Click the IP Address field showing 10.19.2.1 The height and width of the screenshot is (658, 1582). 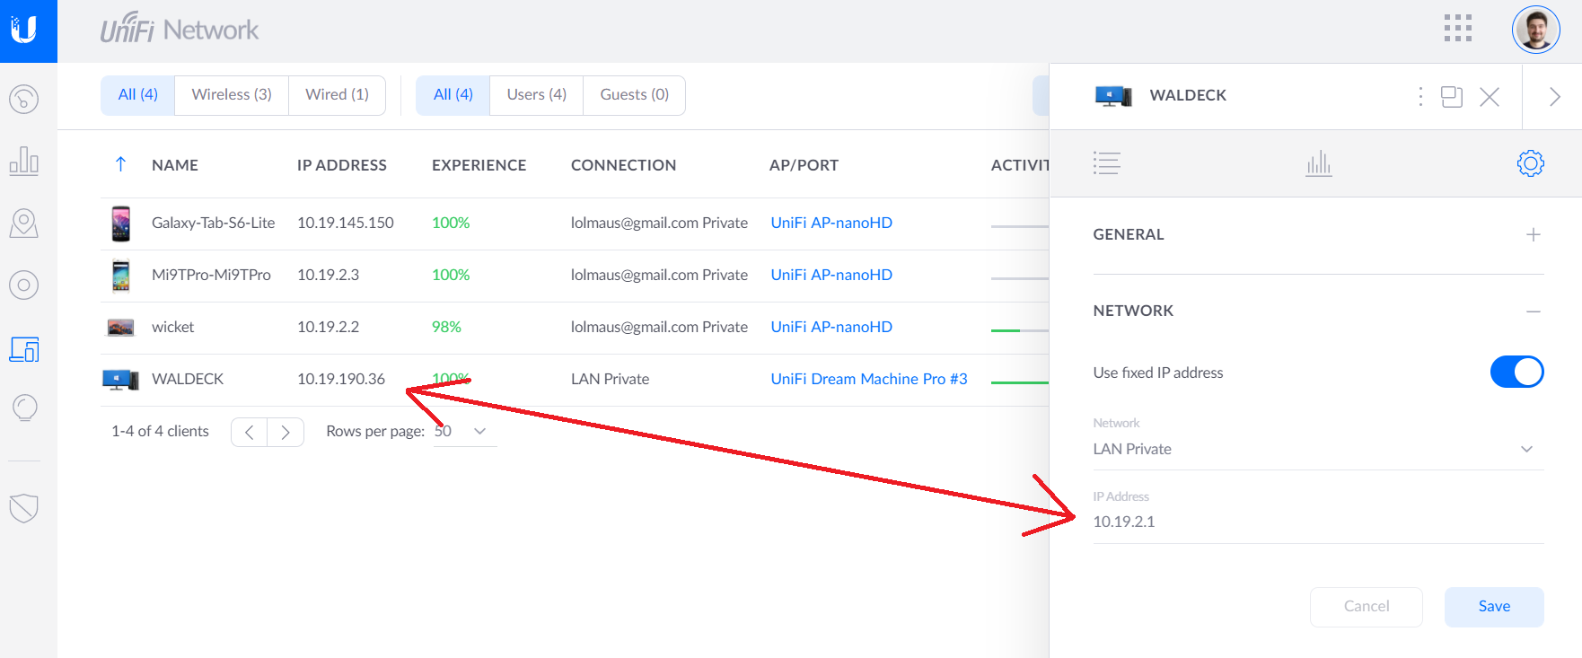click(x=1317, y=522)
